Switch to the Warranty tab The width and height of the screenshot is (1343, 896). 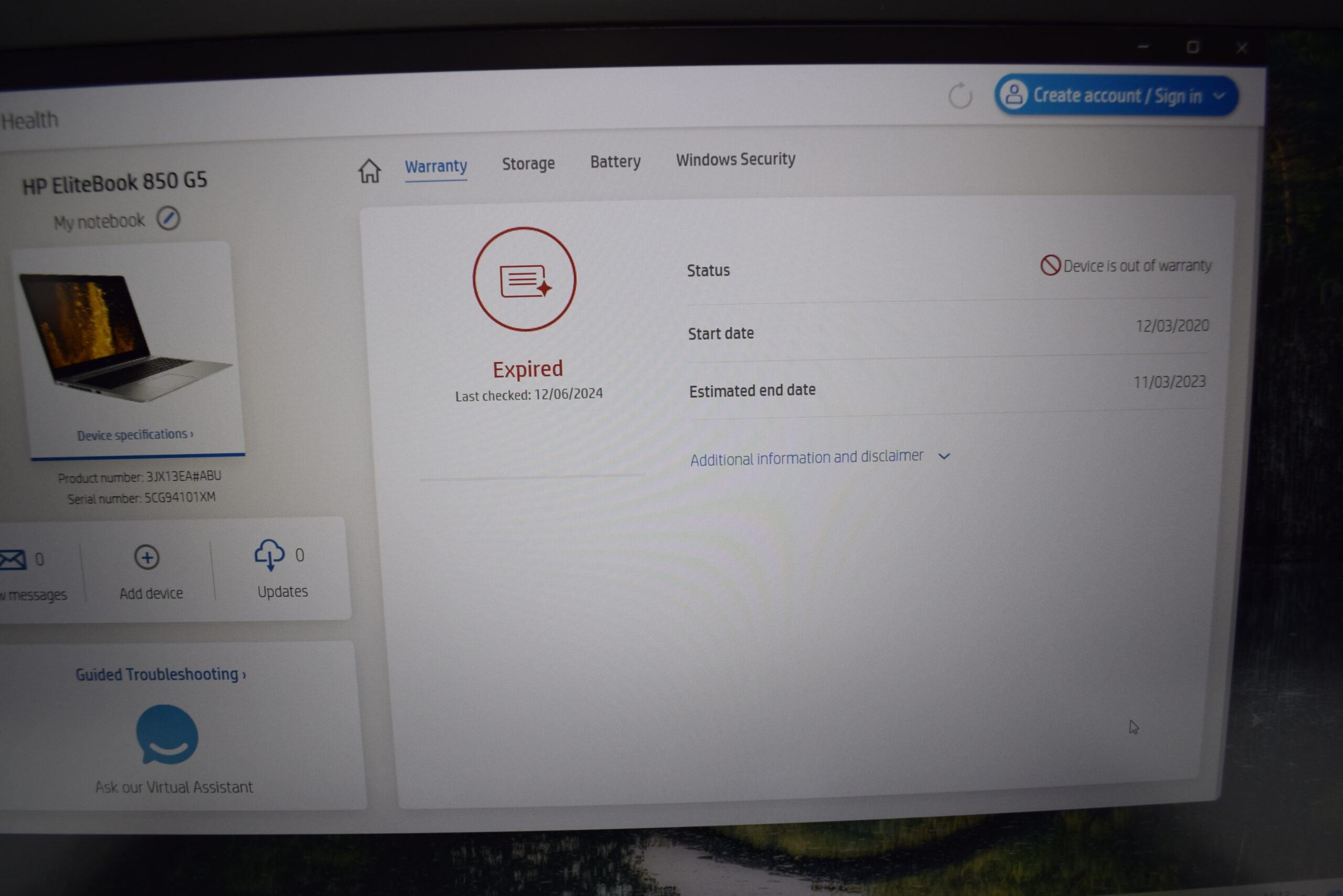[x=435, y=166]
